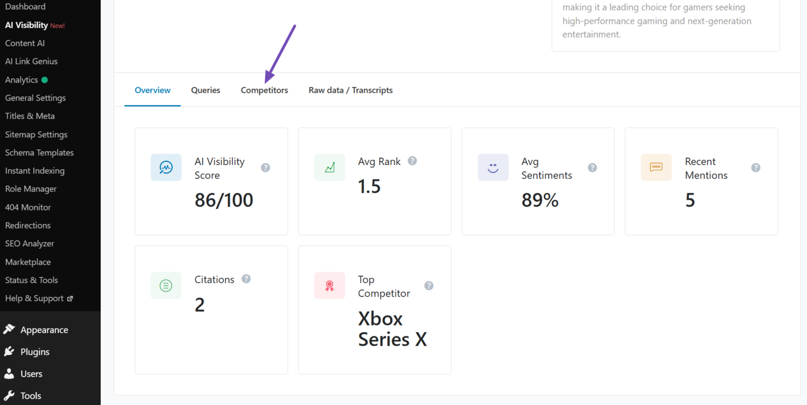Click the Appearance paintbrush icon in sidebar
This screenshot has height=405, width=807.
click(9, 329)
